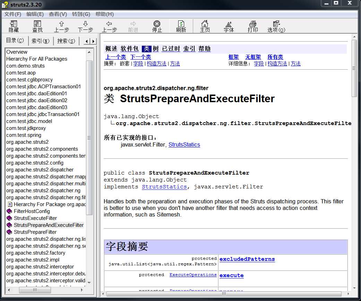Click the tab strip scroll-left arrow
The height and width of the screenshot is (301, 361).
tap(87, 41)
